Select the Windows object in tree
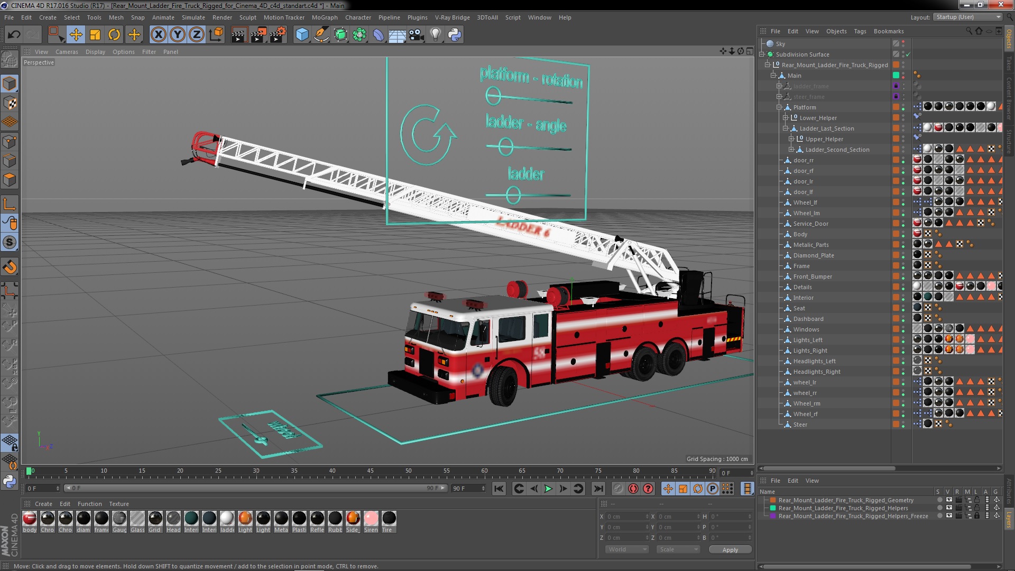Viewport: 1015px width, 571px height. coord(806,329)
